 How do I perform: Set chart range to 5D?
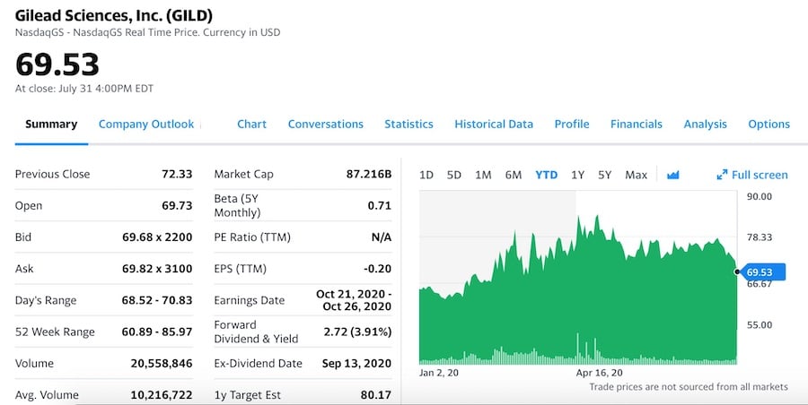pyautogui.click(x=454, y=175)
